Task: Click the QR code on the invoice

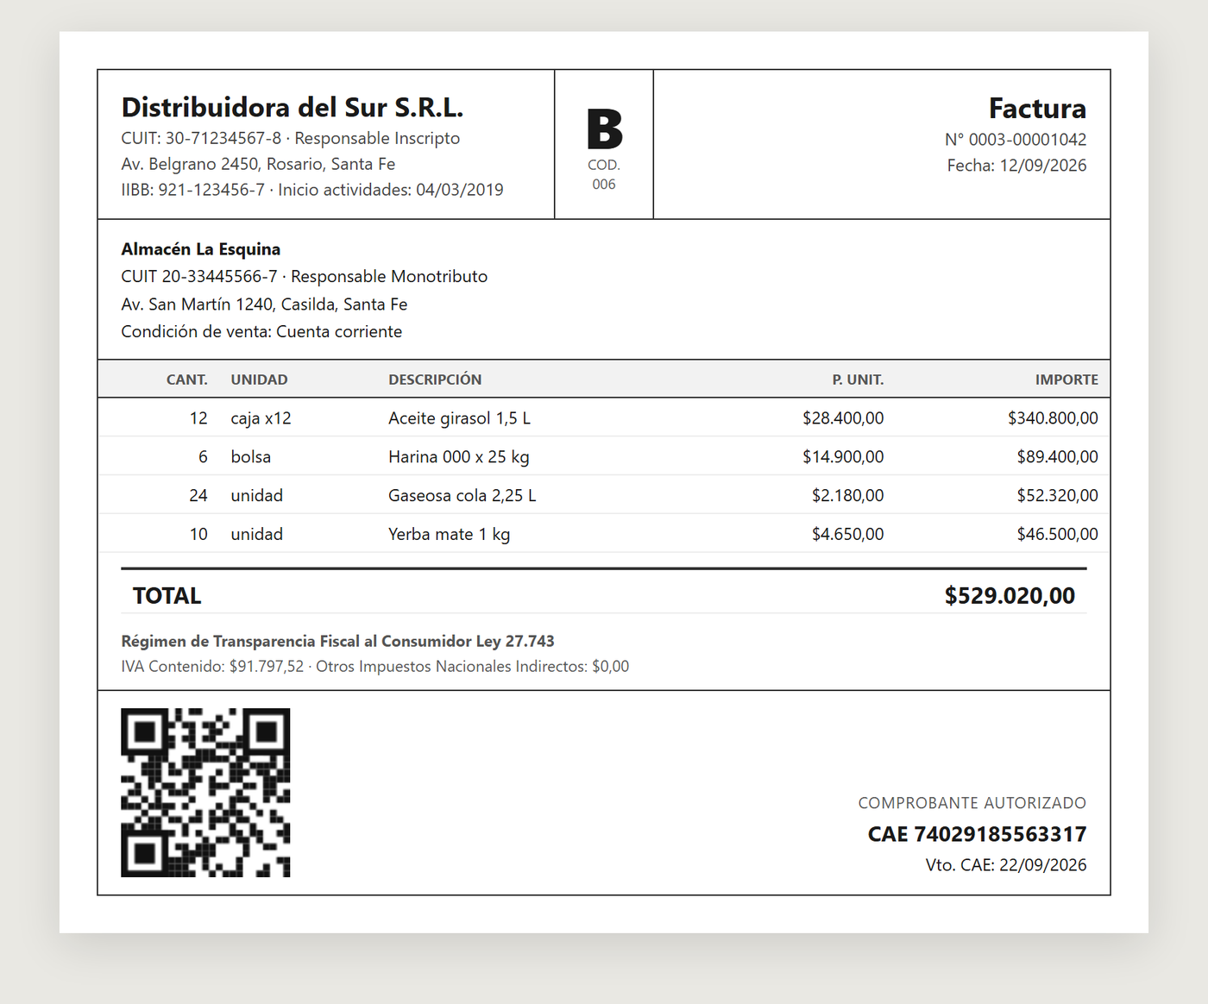Action: click(205, 793)
